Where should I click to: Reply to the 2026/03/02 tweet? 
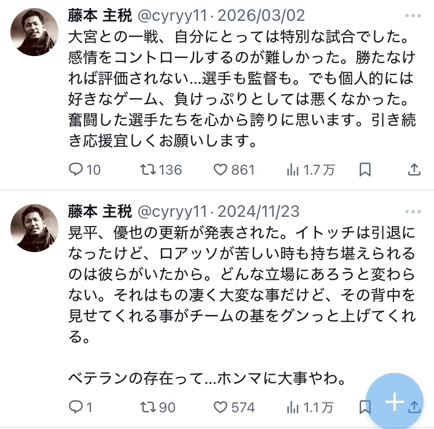pyautogui.click(x=76, y=169)
